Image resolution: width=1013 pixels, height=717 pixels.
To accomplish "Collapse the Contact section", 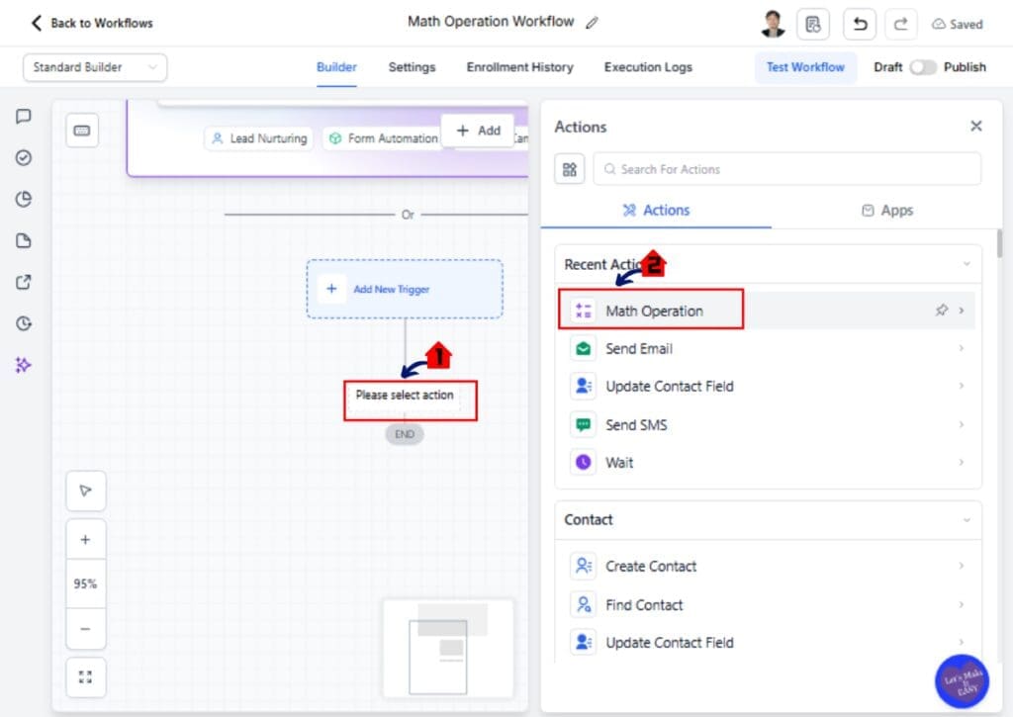I will 967,519.
